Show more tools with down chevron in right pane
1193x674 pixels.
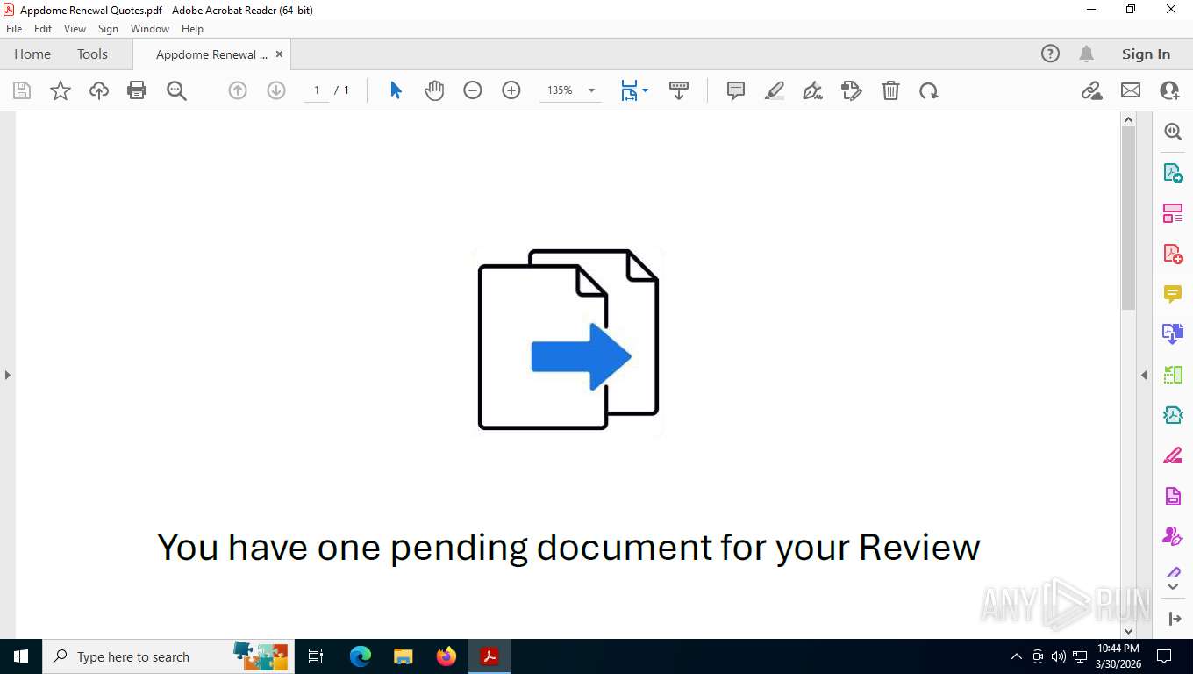1173,587
